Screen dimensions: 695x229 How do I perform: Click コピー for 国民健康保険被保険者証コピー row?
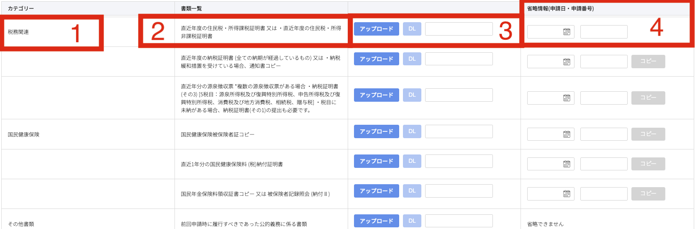click(x=648, y=134)
